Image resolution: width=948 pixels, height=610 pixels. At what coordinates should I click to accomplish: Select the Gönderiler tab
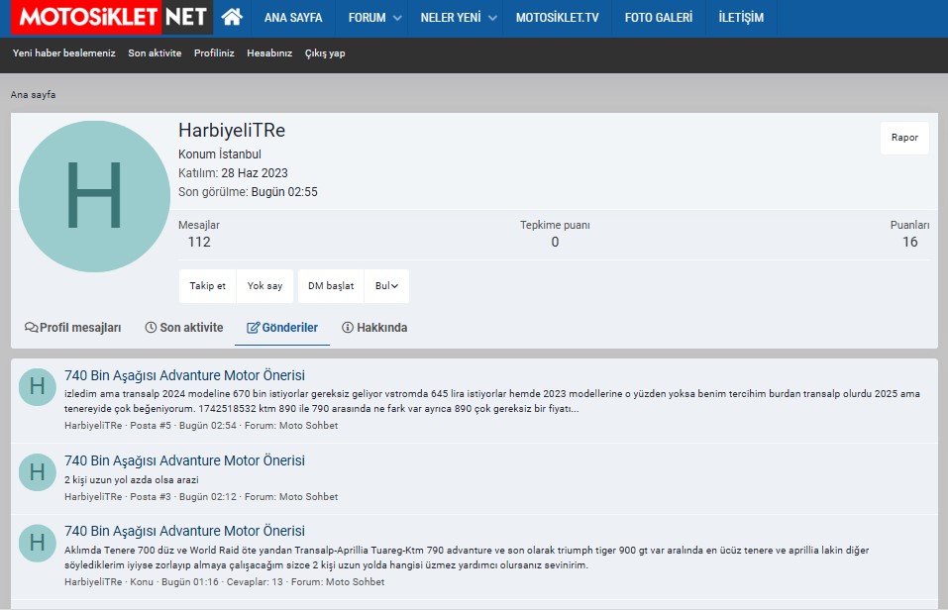[282, 328]
